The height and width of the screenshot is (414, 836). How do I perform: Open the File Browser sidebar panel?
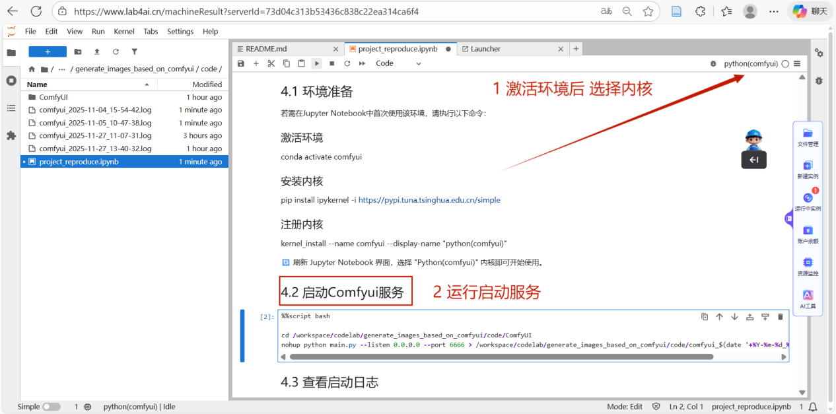point(11,53)
